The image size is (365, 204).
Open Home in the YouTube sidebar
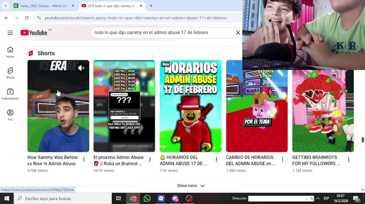10,52
